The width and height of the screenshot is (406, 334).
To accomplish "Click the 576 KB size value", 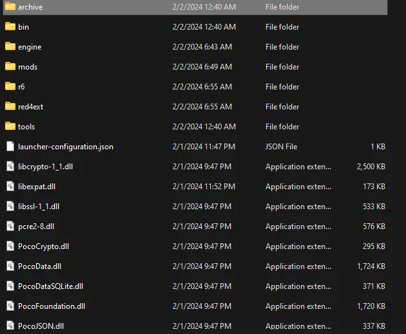I will pos(374,226).
